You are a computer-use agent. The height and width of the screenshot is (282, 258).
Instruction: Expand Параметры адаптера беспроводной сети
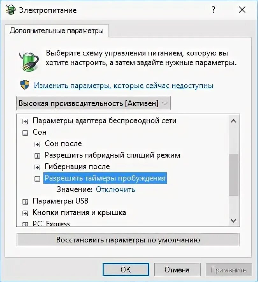pos(25,122)
